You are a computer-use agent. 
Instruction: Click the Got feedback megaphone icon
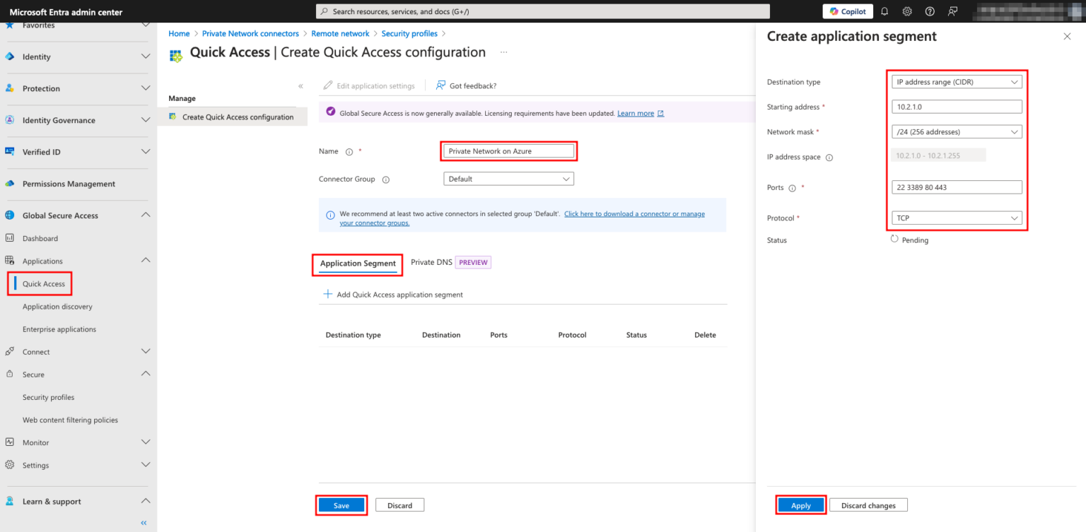tap(440, 85)
